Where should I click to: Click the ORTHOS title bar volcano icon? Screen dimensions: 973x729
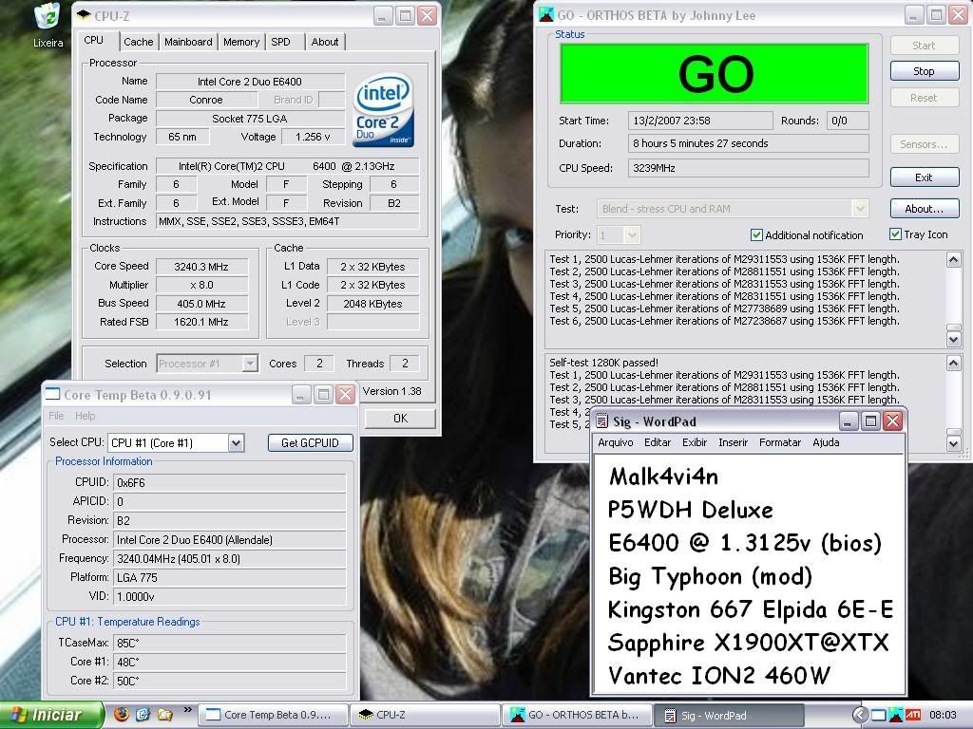click(546, 14)
